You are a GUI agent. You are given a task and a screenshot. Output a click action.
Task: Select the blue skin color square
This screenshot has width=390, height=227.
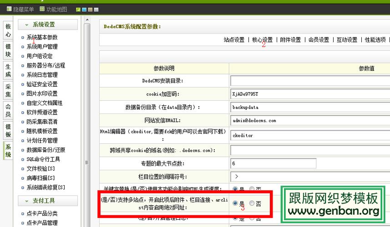84,10
